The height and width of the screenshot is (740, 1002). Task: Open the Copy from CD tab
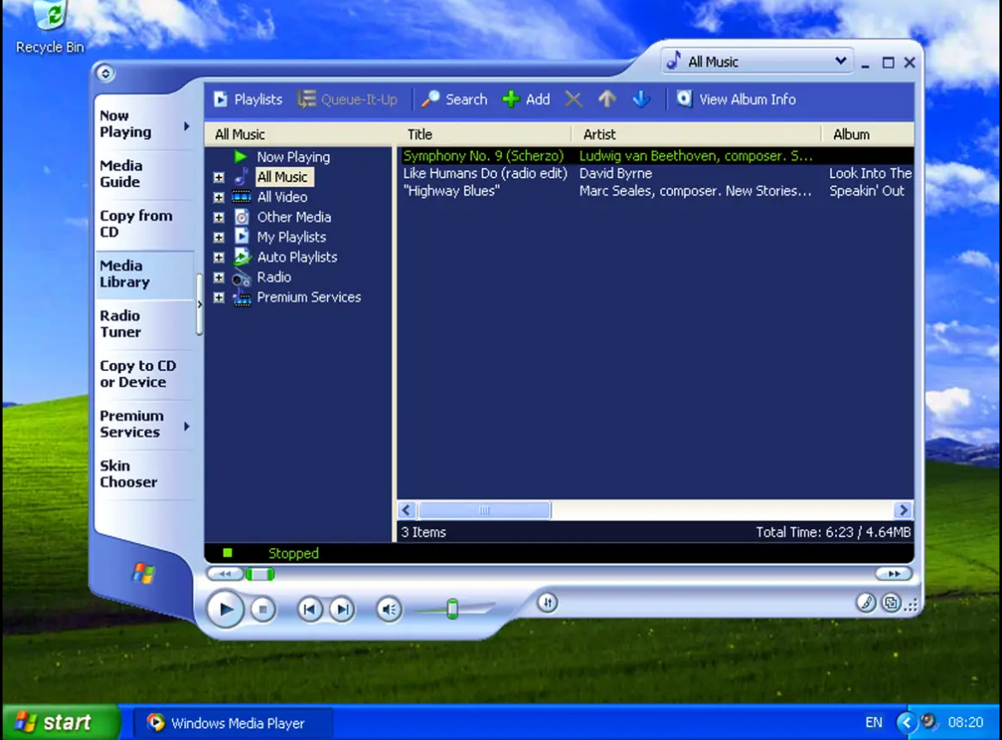[143, 224]
